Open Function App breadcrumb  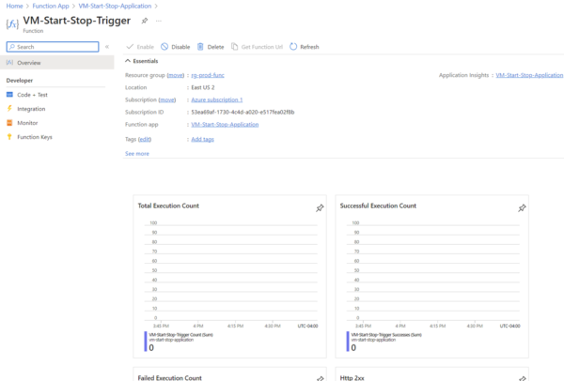[51, 7]
